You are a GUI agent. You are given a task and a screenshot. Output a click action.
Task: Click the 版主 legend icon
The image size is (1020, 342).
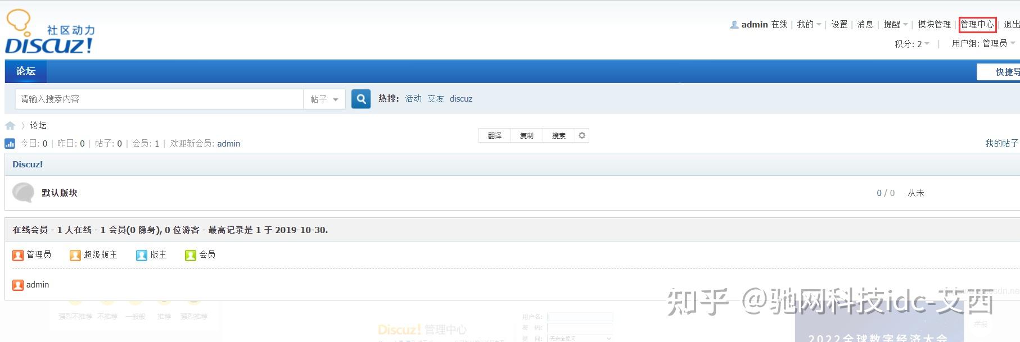(142, 255)
